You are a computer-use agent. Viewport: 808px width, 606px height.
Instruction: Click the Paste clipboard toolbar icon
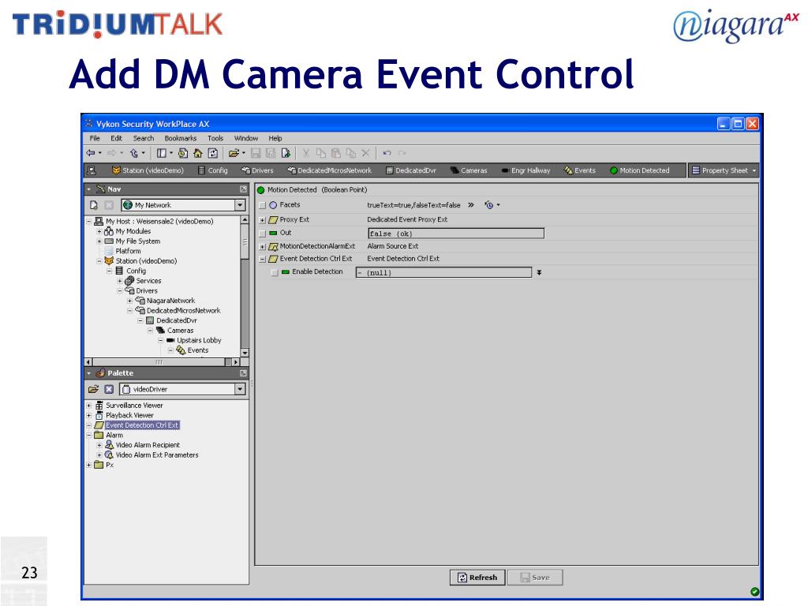(x=336, y=153)
